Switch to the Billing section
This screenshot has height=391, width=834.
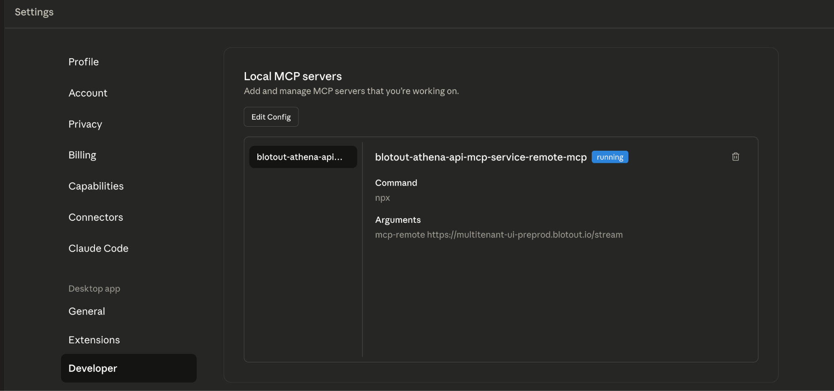pos(82,155)
